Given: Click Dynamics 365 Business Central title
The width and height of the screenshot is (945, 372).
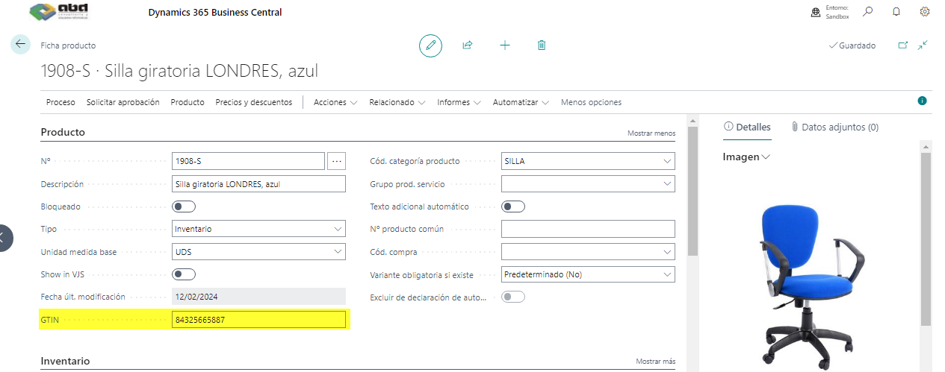Looking at the screenshot, I should [x=215, y=13].
